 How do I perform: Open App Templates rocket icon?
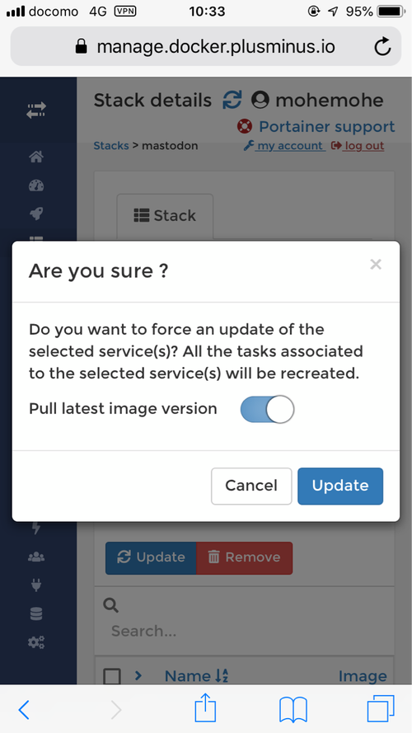point(36,214)
